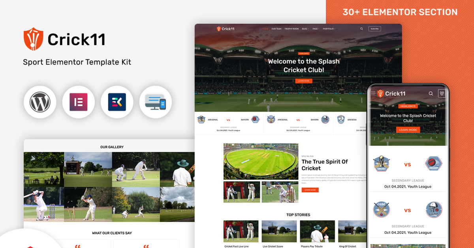Select the Home menu item
The width and height of the screenshot is (474, 248).
point(265,29)
